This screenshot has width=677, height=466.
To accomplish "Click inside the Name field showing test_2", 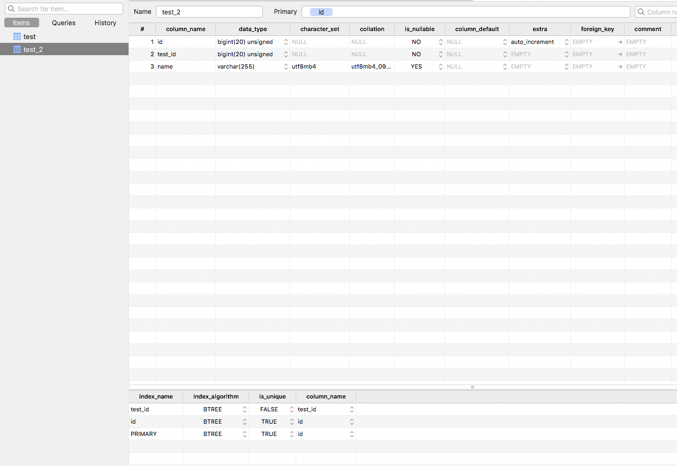I will coord(209,11).
